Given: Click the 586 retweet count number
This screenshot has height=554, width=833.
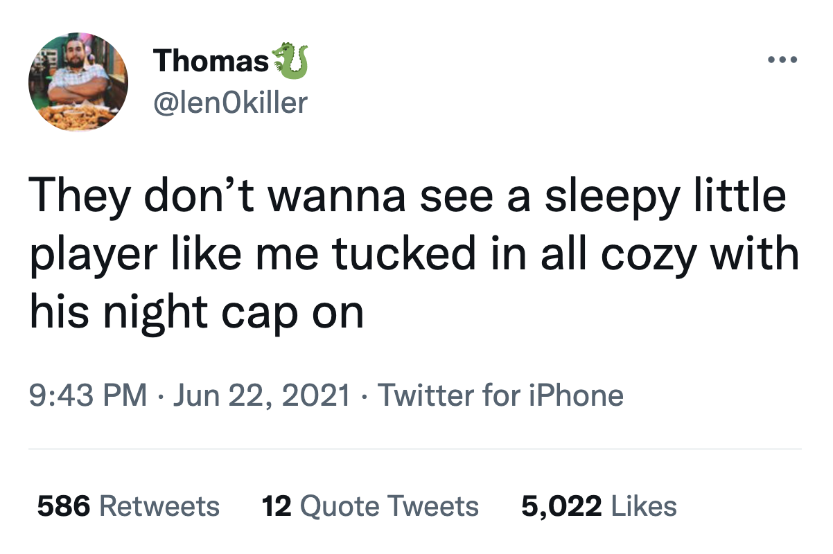Looking at the screenshot, I should click(x=64, y=506).
